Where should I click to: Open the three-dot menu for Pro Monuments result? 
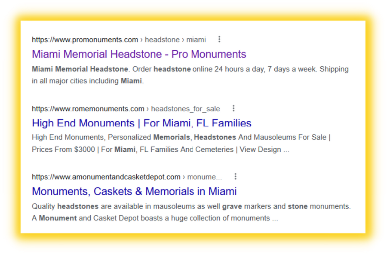point(219,39)
